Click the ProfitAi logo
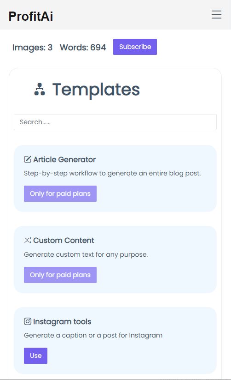Image resolution: width=231 pixels, height=380 pixels. click(31, 16)
